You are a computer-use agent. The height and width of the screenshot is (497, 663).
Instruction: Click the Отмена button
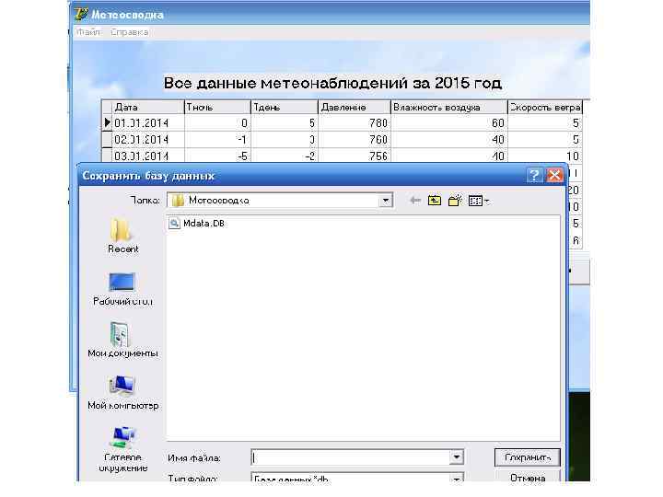tap(528, 477)
